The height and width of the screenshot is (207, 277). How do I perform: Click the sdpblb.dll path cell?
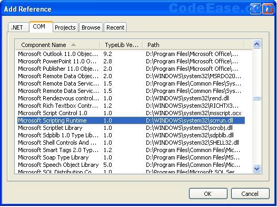coord(190,135)
